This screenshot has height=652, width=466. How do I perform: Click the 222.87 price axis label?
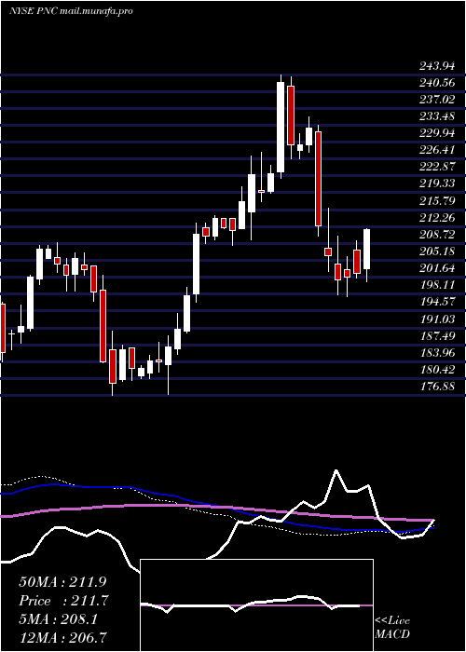point(436,167)
